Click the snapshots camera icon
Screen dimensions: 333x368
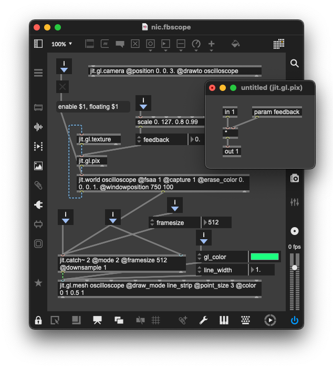point(295,178)
